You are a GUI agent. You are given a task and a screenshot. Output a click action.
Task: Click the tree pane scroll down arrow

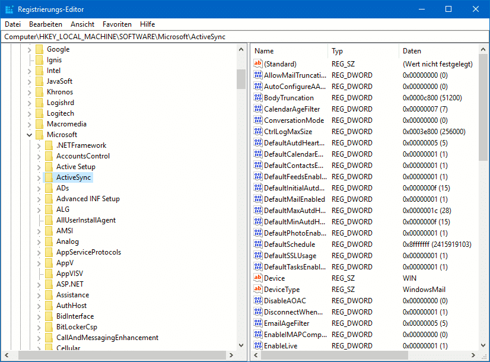241,345
